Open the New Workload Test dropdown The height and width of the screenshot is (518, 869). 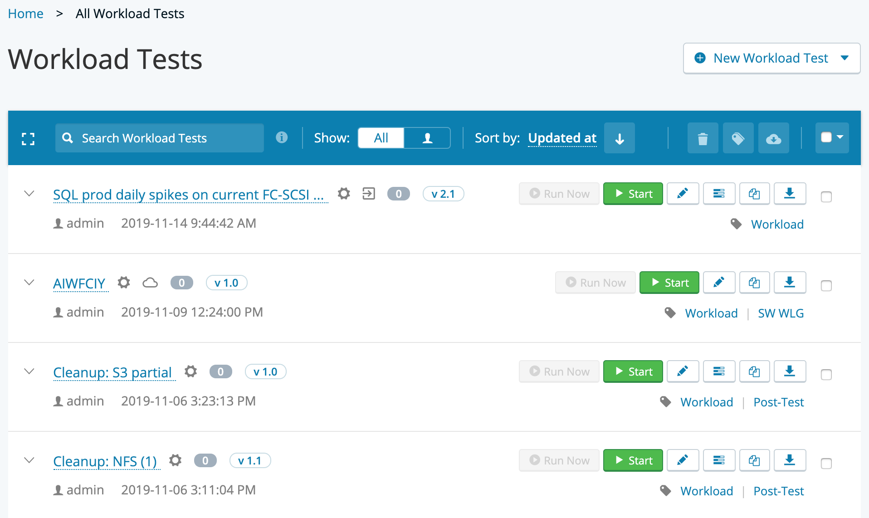pyautogui.click(x=771, y=58)
